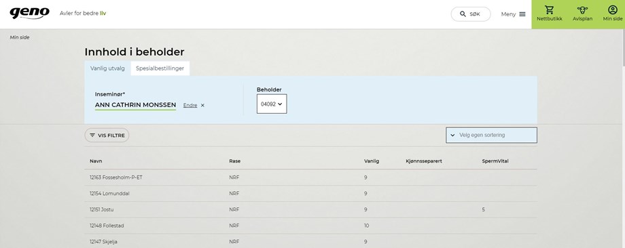Expand the Beholder 04092 dropdown
The width and height of the screenshot is (625, 248).
tap(272, 104)
